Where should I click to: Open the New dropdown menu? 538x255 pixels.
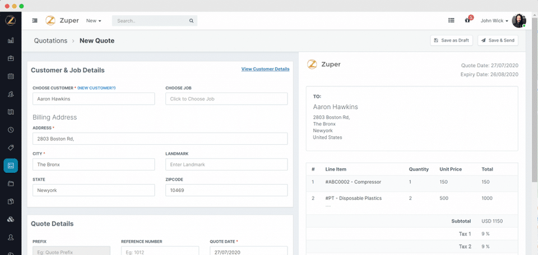point(94,21)
